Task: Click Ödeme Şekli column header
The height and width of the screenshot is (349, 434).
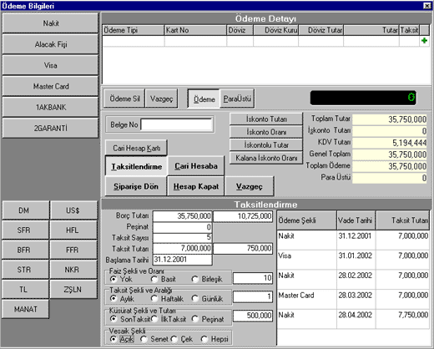Action: tap(307, 220)
